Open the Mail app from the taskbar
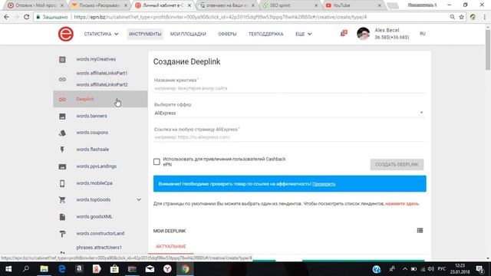The width and height of the screenshot is (491, 276). click(x=150, y=269)
